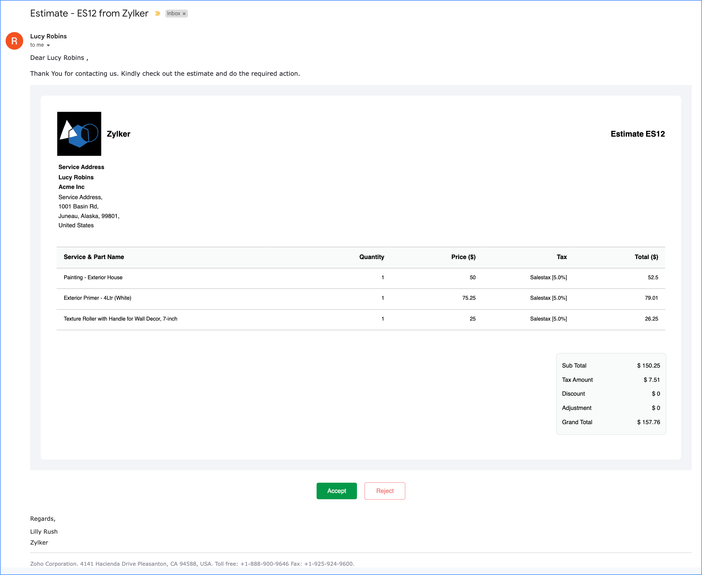Click the Tax Amount value $ 7.51
702x575 pixels.
coord(652,380)
